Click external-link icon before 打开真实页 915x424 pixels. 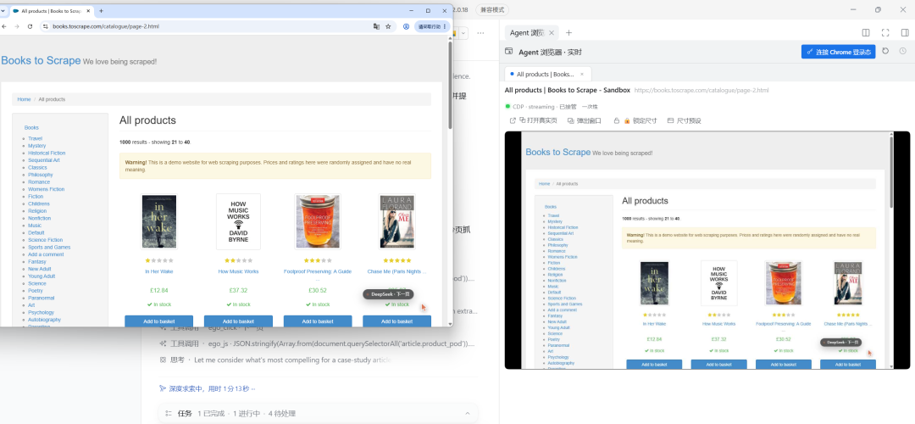(513, 121)
